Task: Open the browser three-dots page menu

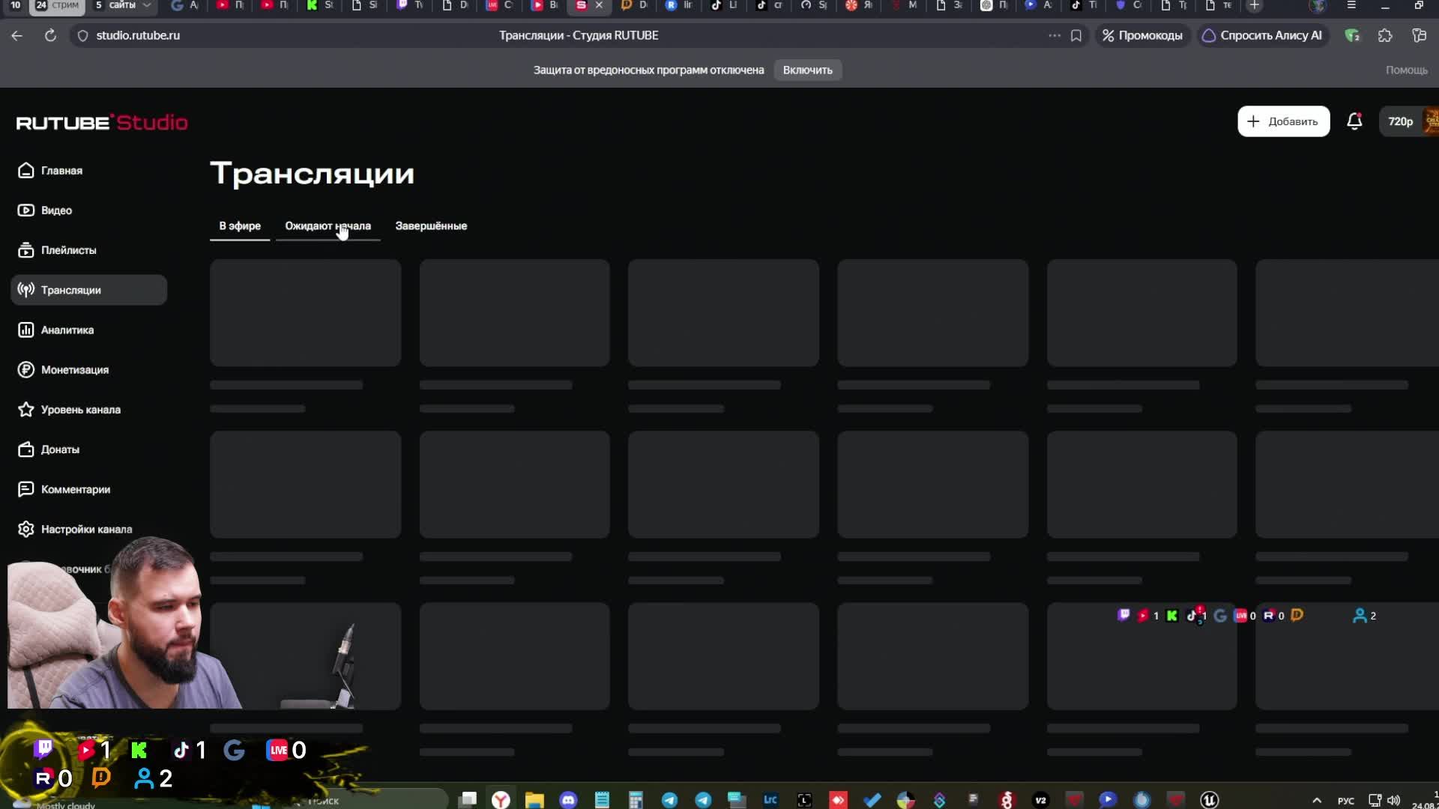Action: [x=1055, y=35]
